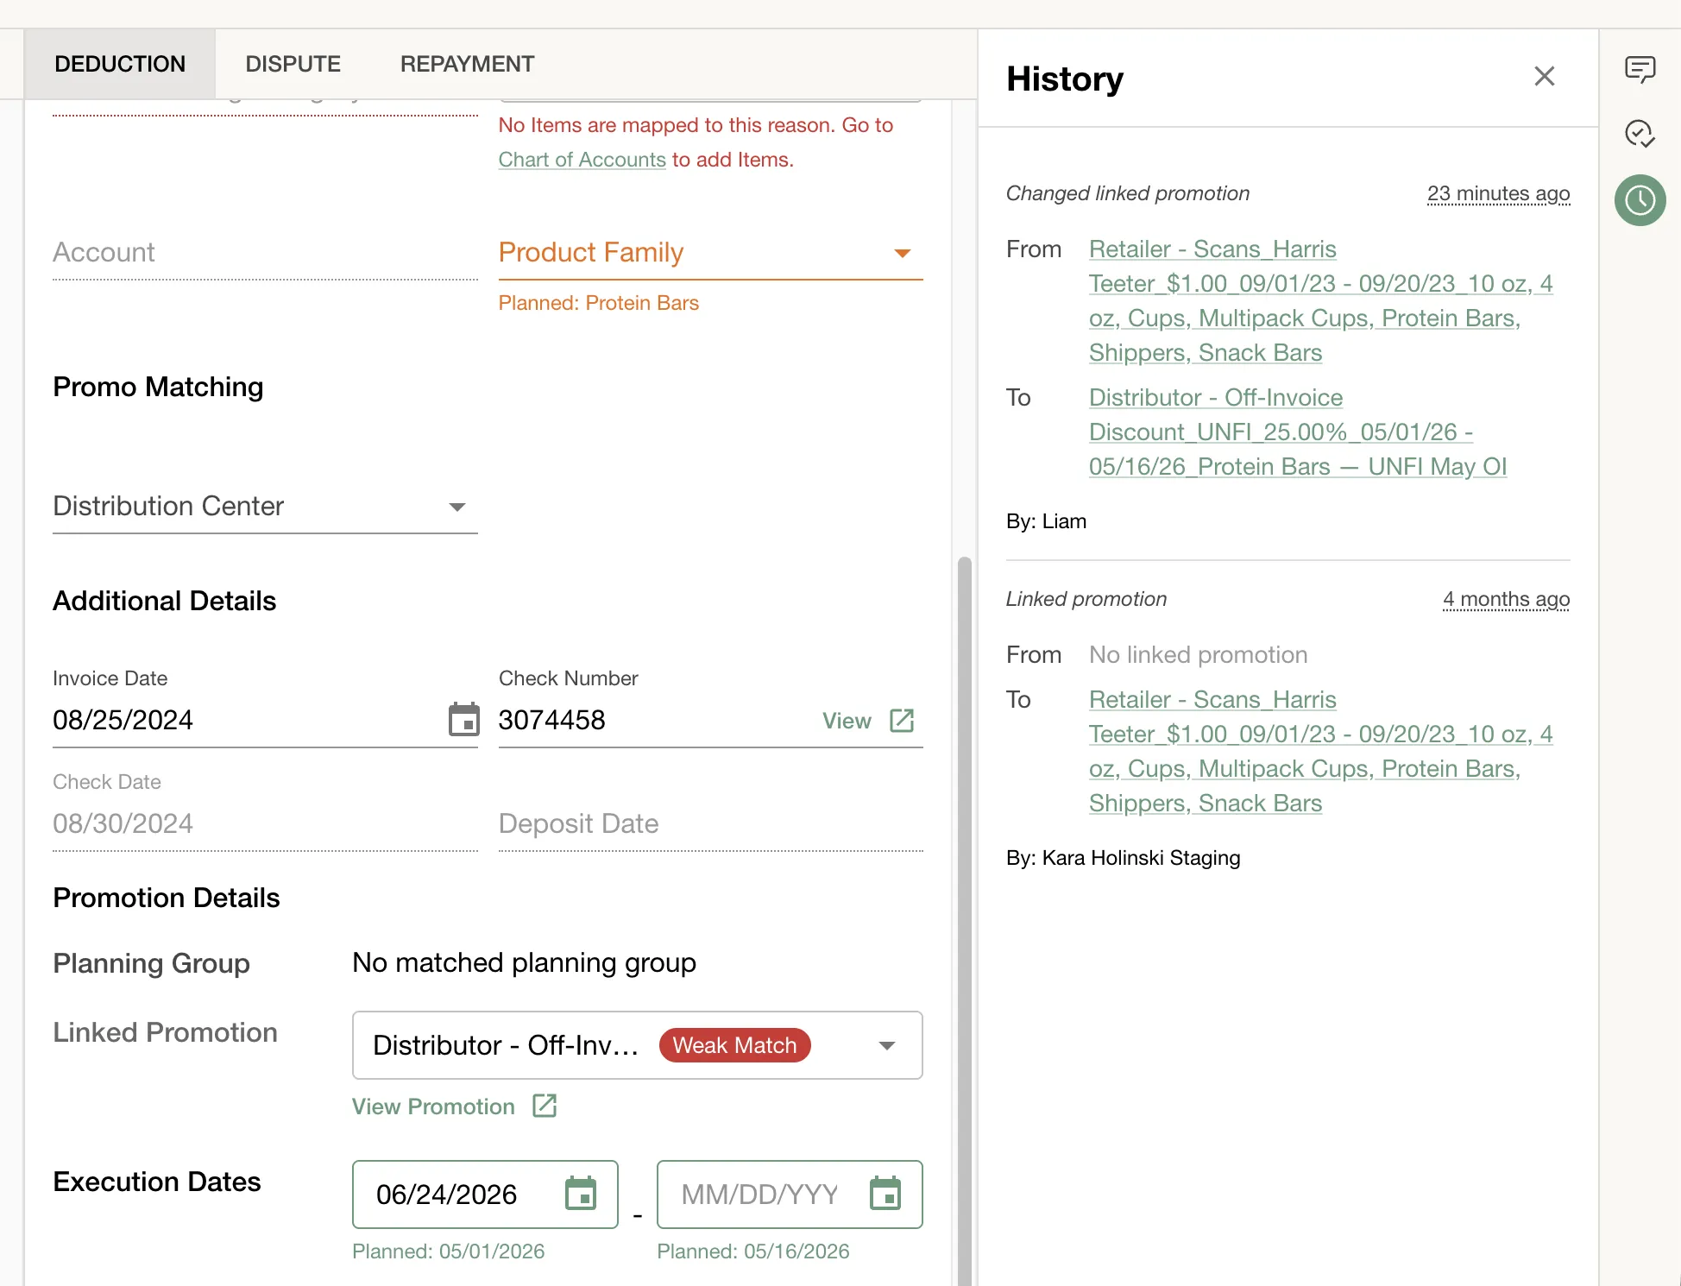Image resolution: width=1681 pixels, height=1286 pixels.
Task: Open the Distributor Off-Invoice Discount UNFI promotion link
Action: 1298,432
